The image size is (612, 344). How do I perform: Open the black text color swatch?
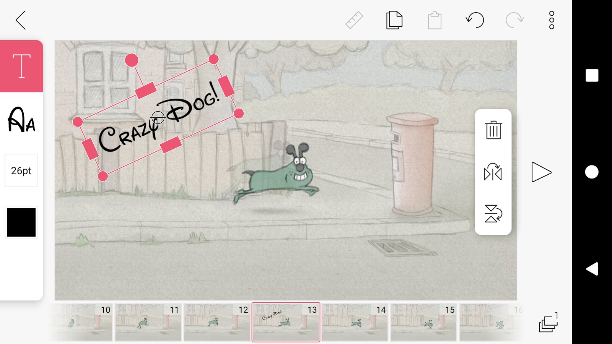pos(21,222)
